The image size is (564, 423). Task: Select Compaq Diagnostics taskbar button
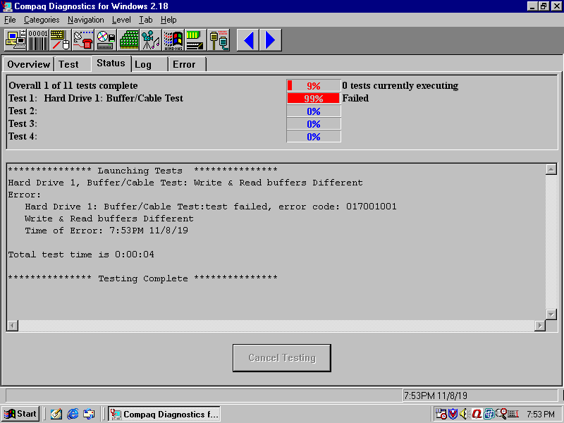point(164,414)
